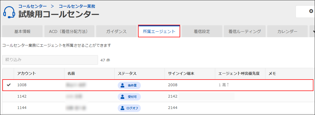Image resolution: width=315 pixels, height=115 pixels.
Task: Toggle the checkmark on row 1008
Action: (x=9, y=85)
